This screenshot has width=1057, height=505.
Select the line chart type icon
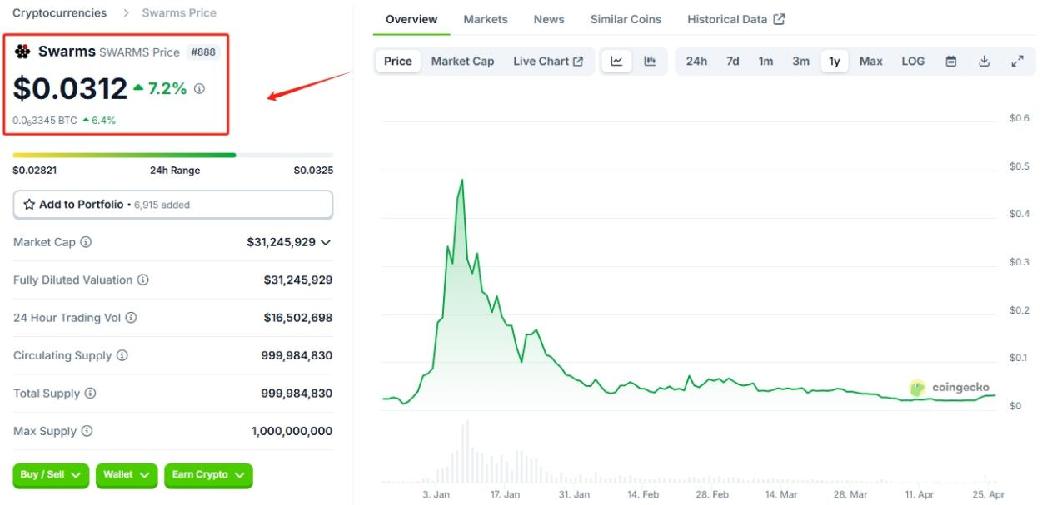[x=616, y=61]
